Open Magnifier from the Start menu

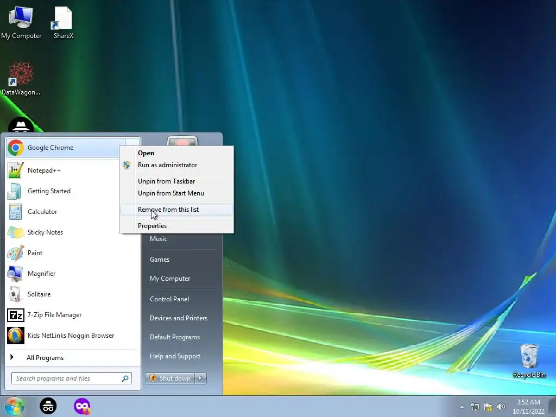coord(73,274)
